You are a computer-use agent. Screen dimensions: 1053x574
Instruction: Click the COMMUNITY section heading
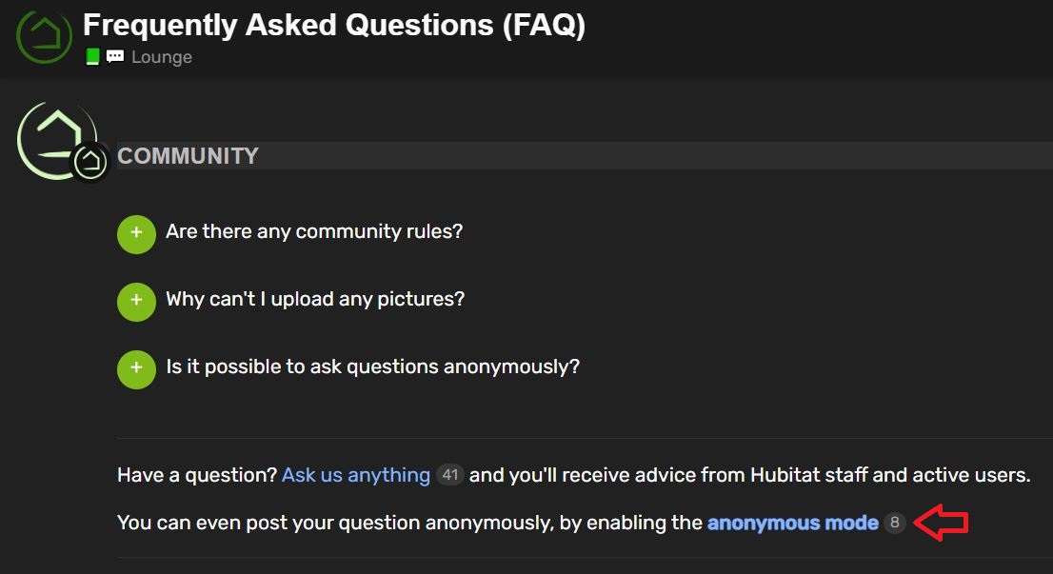[189, 156]
